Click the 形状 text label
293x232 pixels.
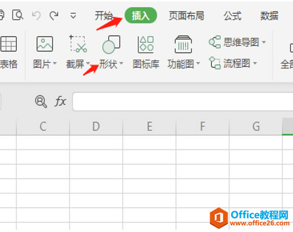108,64
